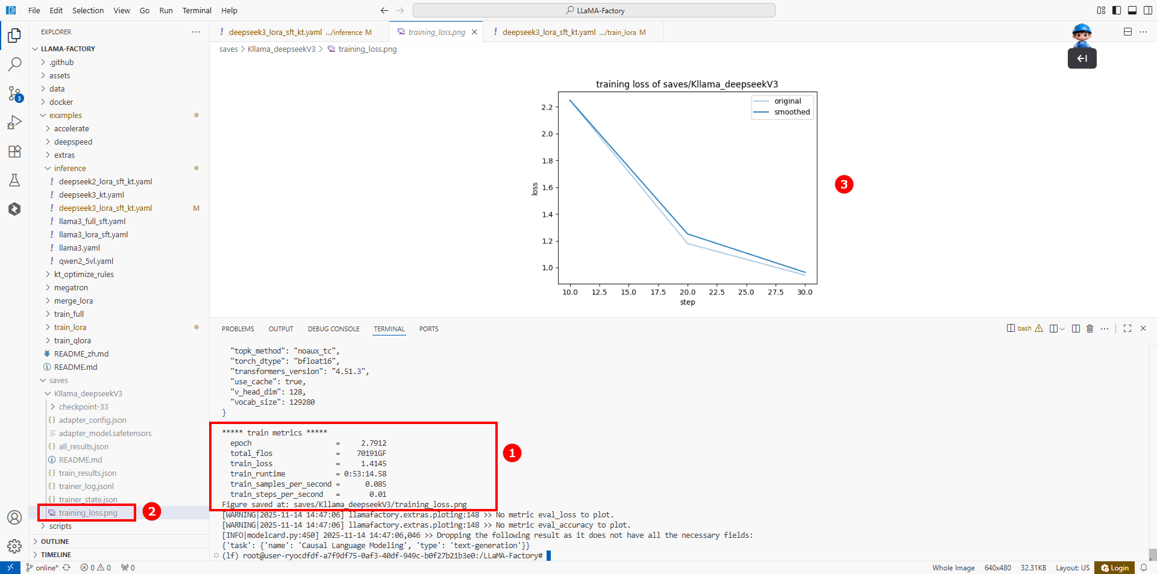Kill terminal with the trash icon
The height and width of the screenshot is (574, 1157).
pyautogui.click(x=1090, y=329)
